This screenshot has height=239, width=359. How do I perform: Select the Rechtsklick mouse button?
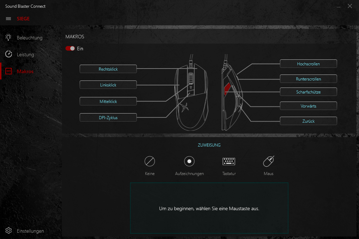pos(108,69)
